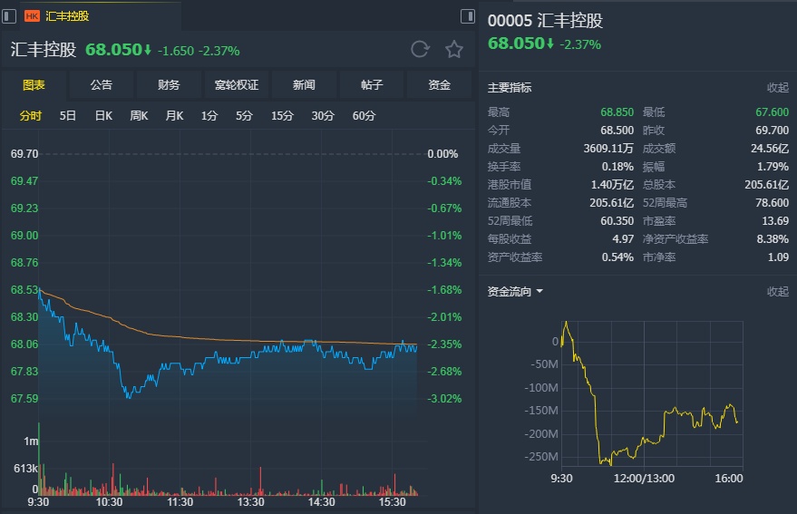Click the 11:30 time marker on chart axis
The height and width of the screenshot is (514, 797).
(180, 502)
